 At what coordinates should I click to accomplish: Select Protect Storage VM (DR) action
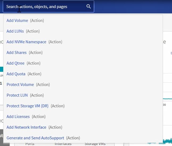click(28, 106)
